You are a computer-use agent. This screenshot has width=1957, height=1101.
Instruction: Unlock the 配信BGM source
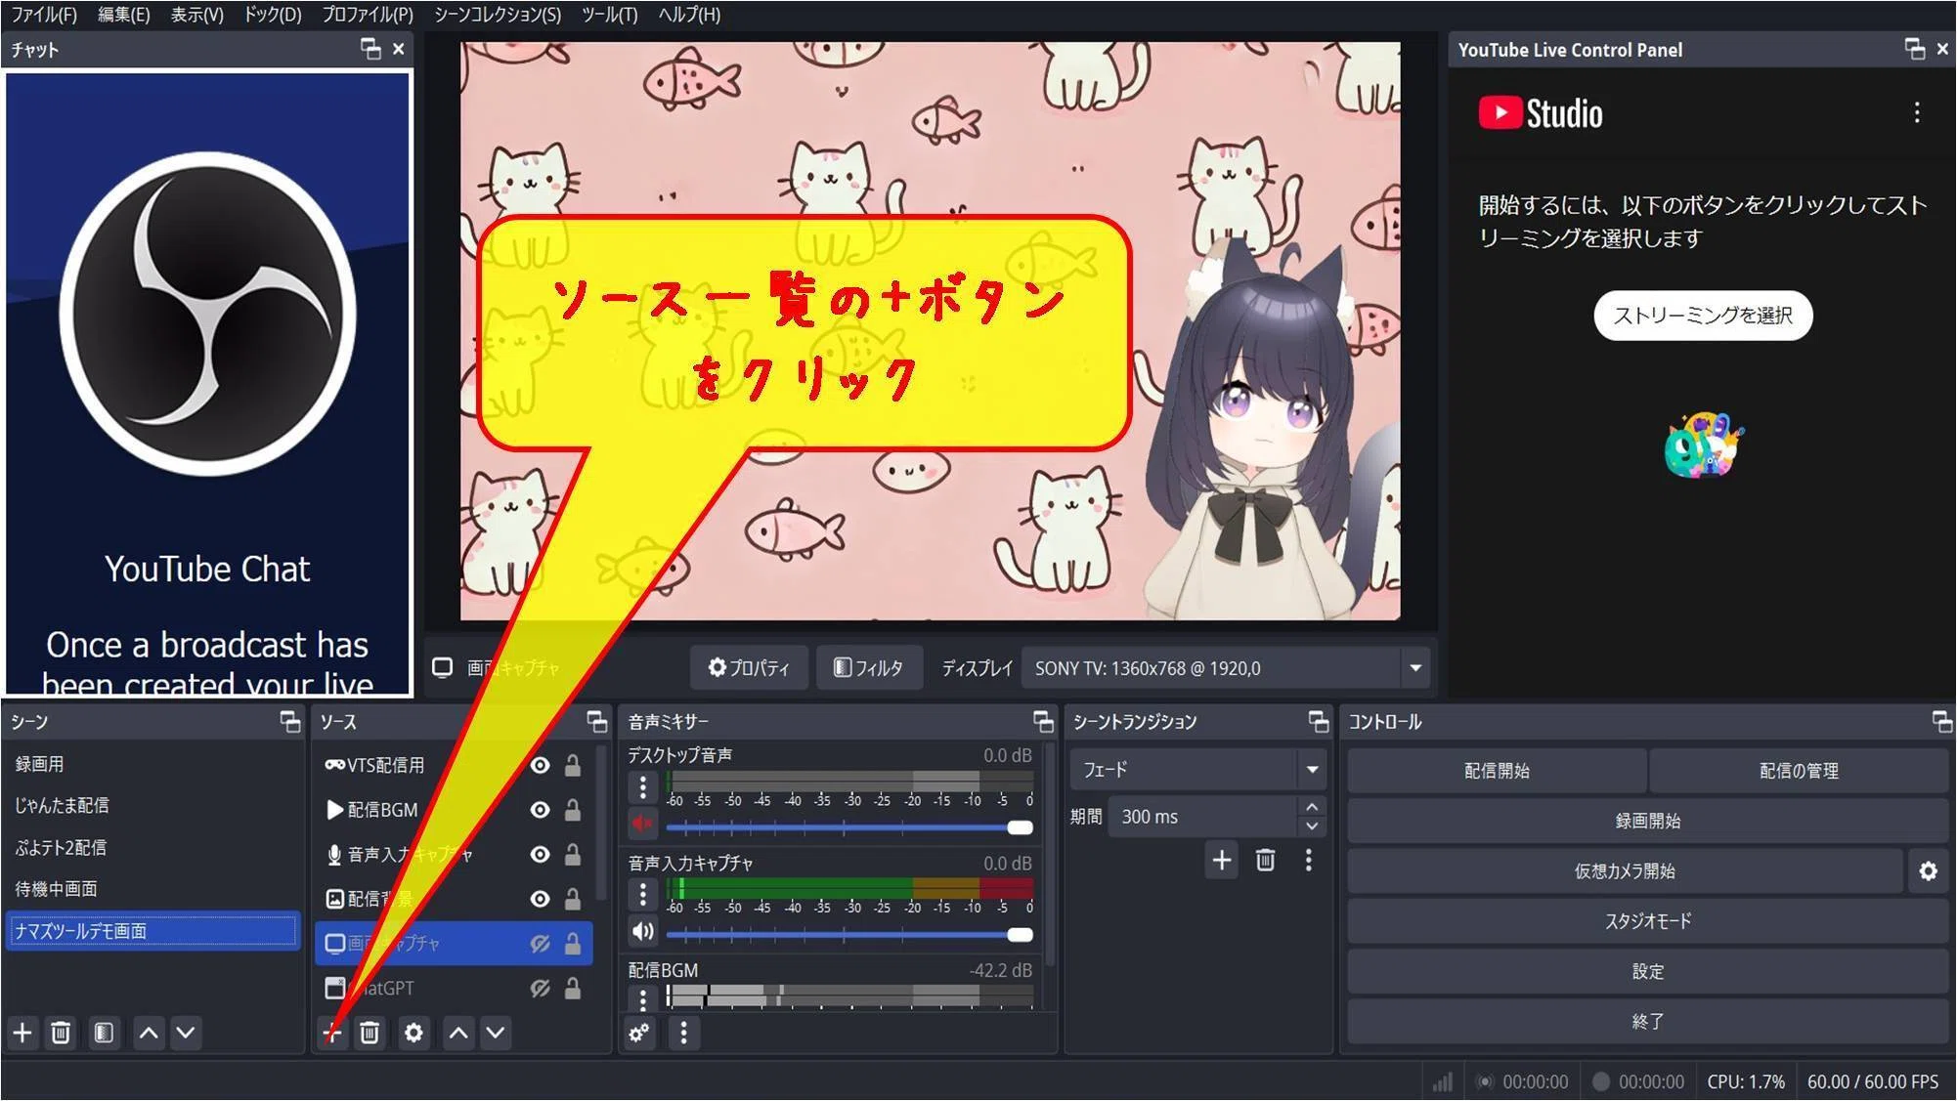point(573,810)
